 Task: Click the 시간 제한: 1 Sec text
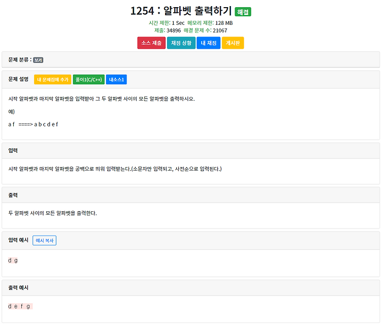click(x=167, y=23)
